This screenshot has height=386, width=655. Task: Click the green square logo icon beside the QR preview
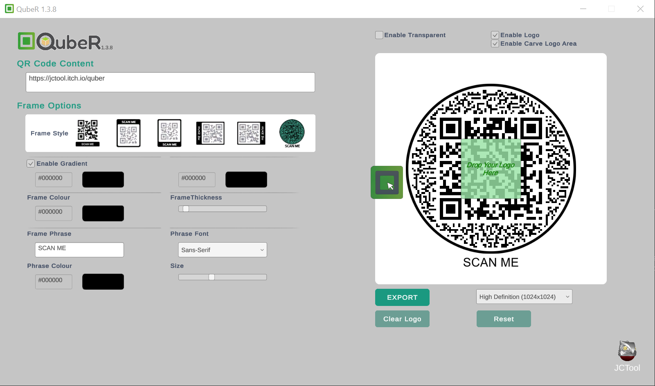pos(387,182)
